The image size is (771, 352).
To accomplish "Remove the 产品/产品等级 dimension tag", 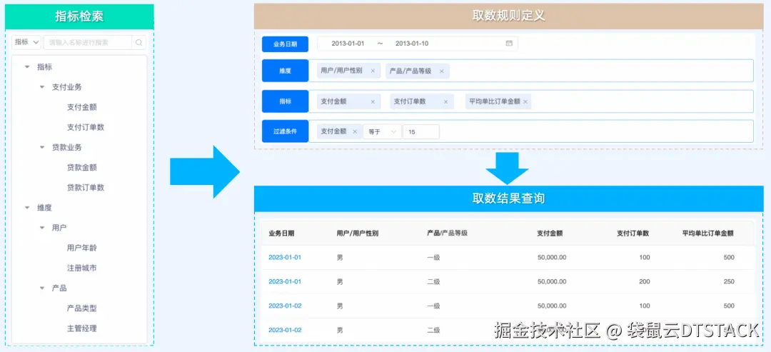I will point(442,71).
